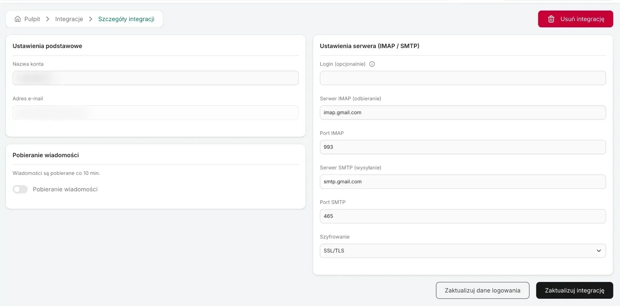Click the Ustawienia serwera (IMAP / SMTP) heading

[369, 46]
